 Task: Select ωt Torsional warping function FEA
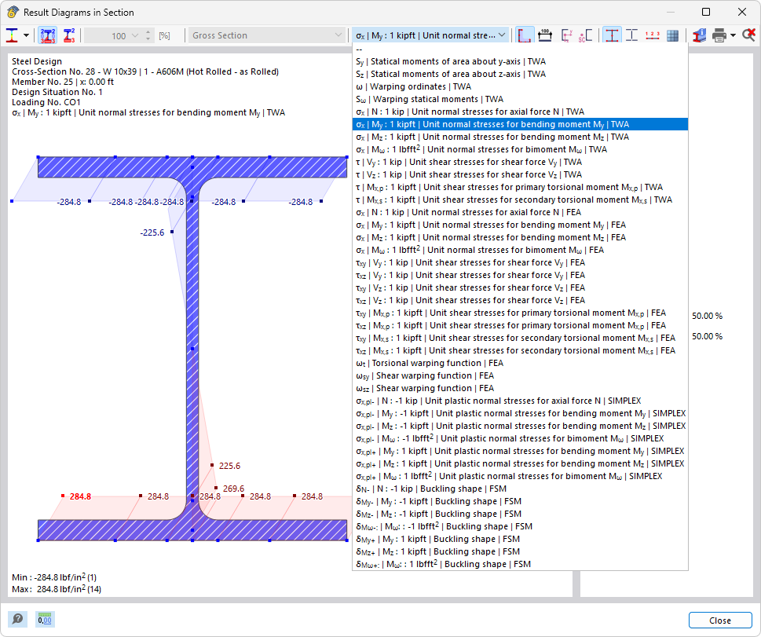520,363
